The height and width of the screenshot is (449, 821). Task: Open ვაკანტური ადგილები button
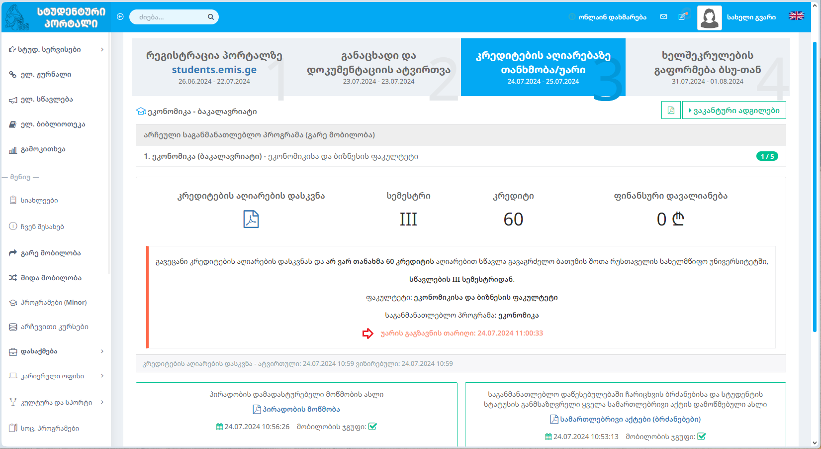[x=734, y=110]
